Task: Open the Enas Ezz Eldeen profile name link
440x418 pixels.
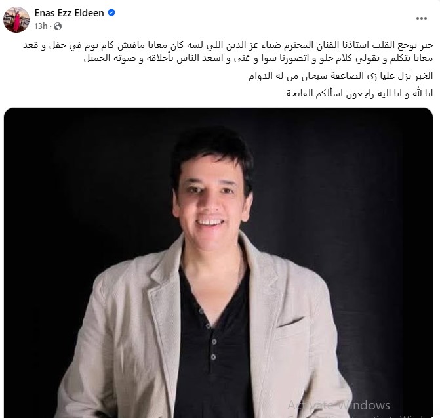Action: tap(69, 13)
